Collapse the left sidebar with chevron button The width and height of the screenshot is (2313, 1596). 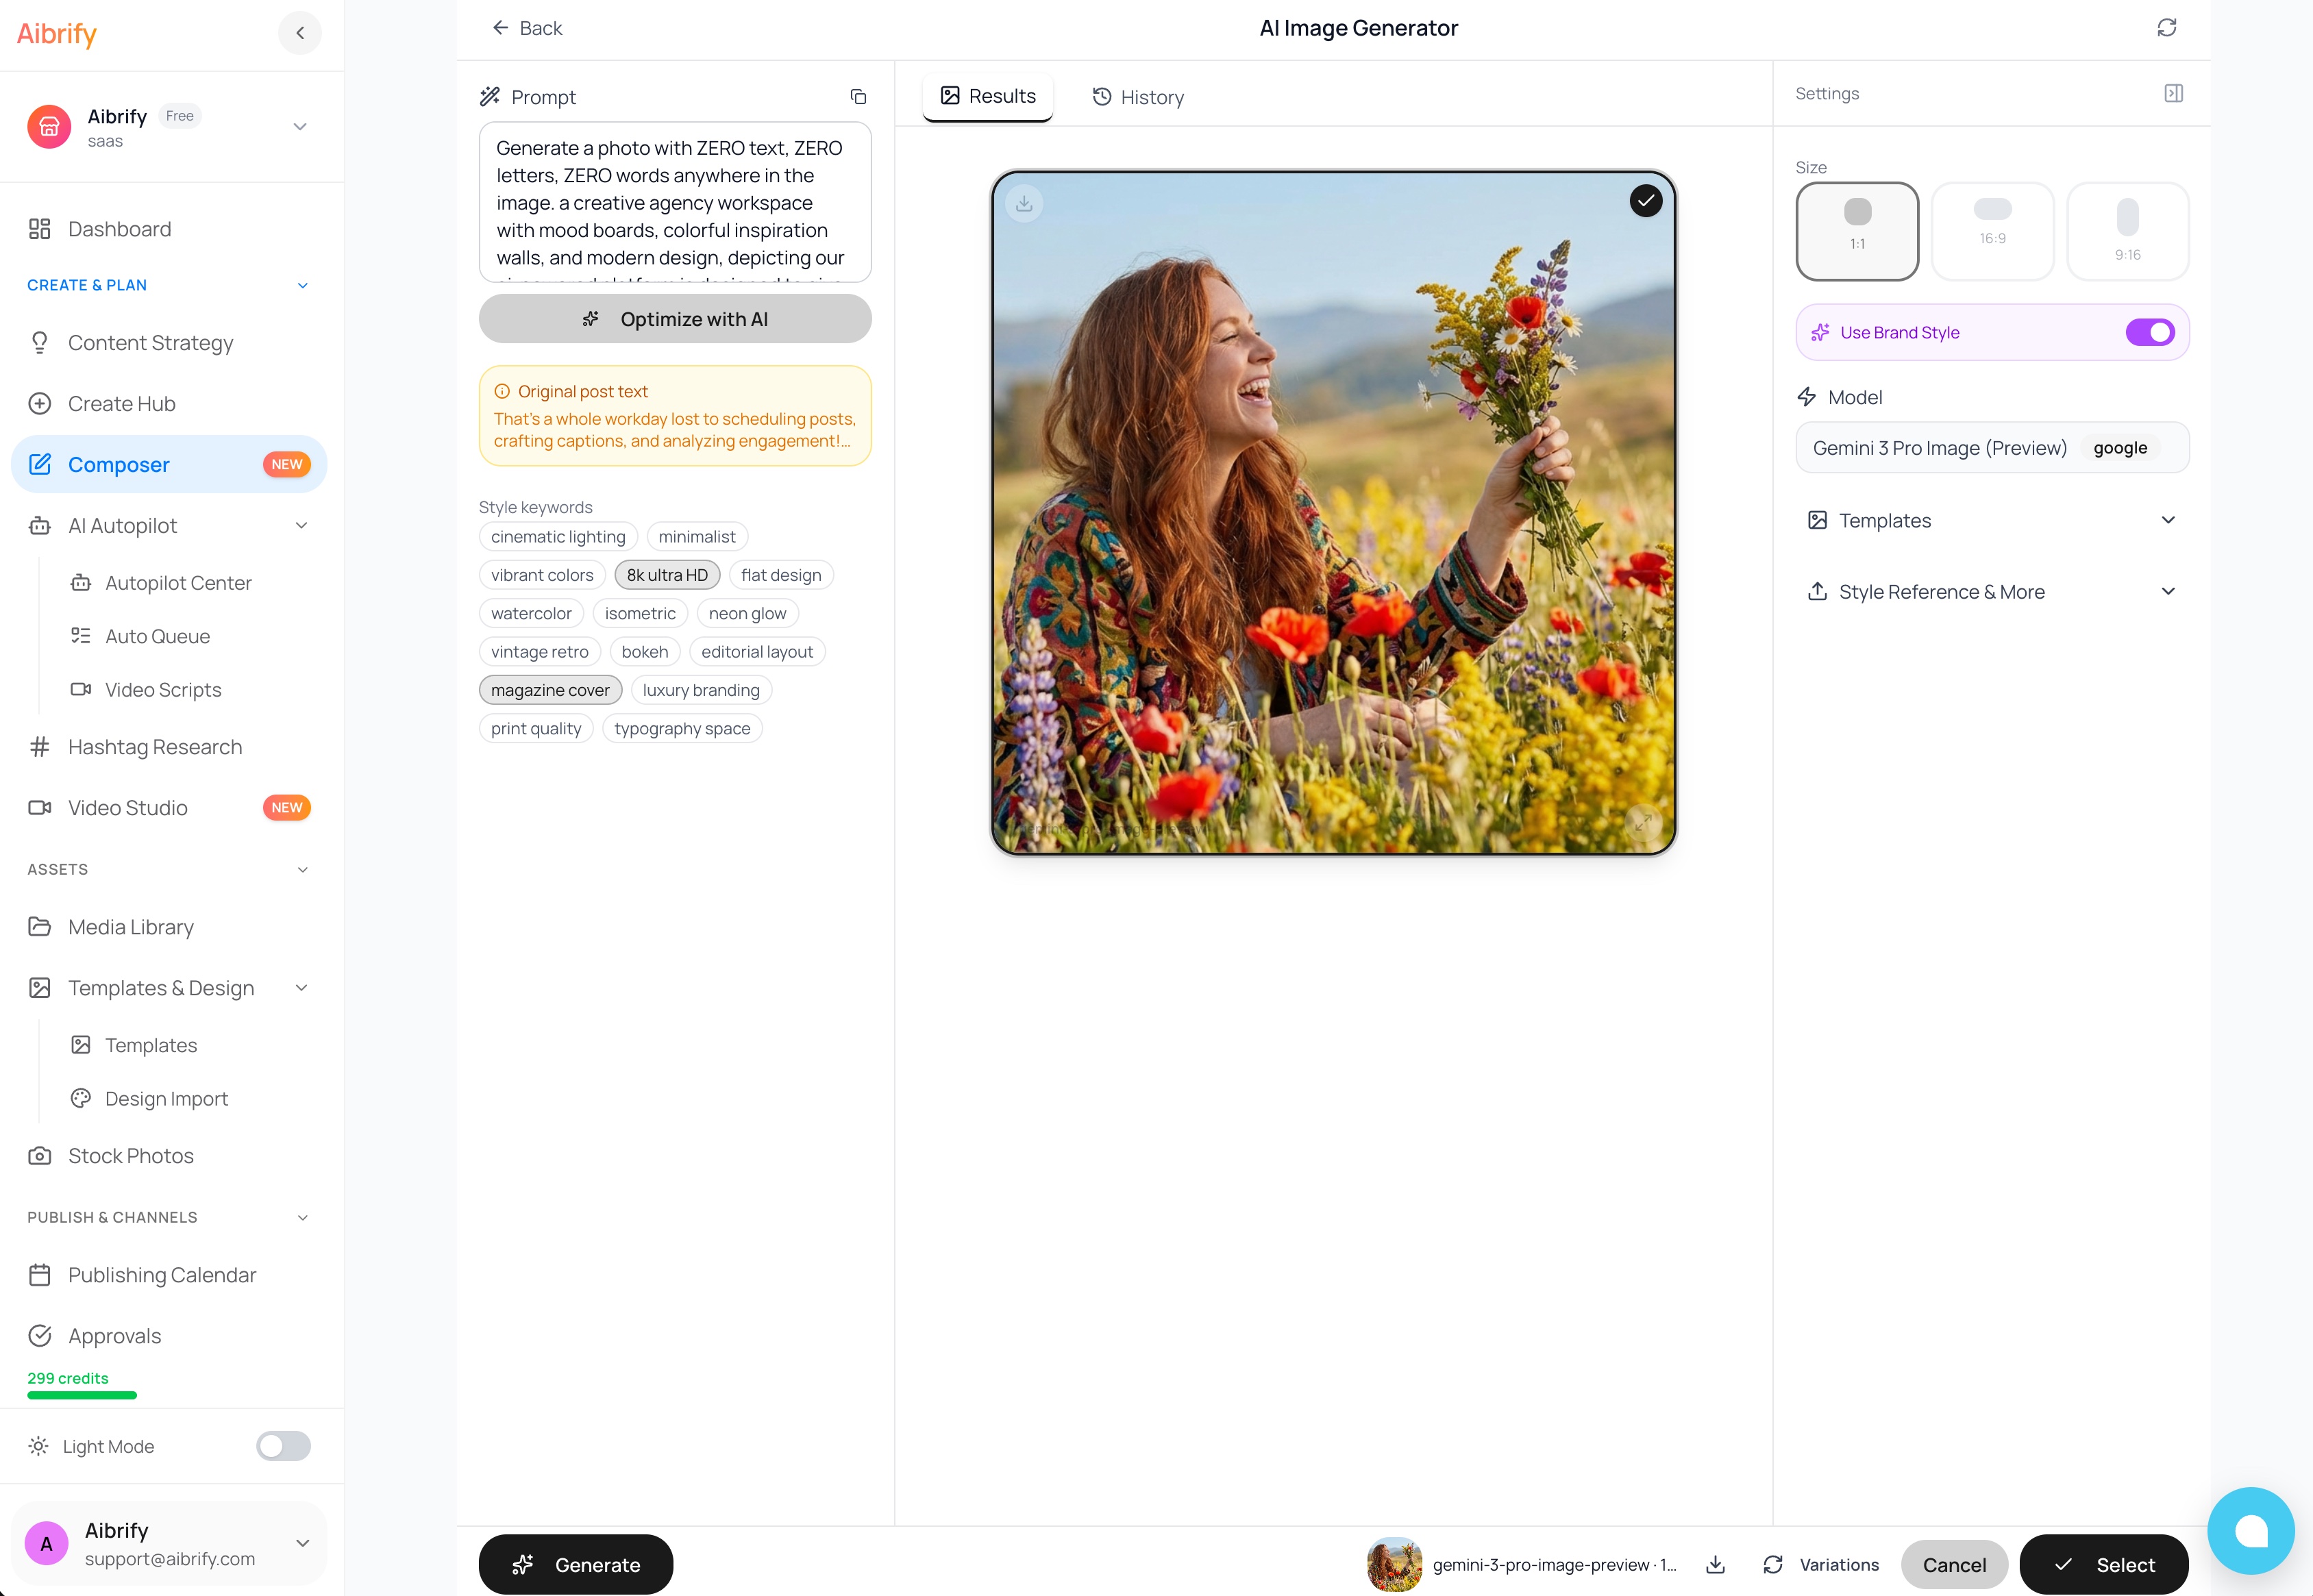(x=300, y=33)
